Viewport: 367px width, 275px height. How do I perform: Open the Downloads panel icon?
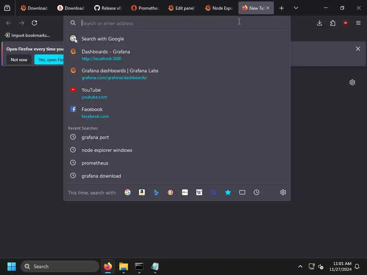point(319,23)
